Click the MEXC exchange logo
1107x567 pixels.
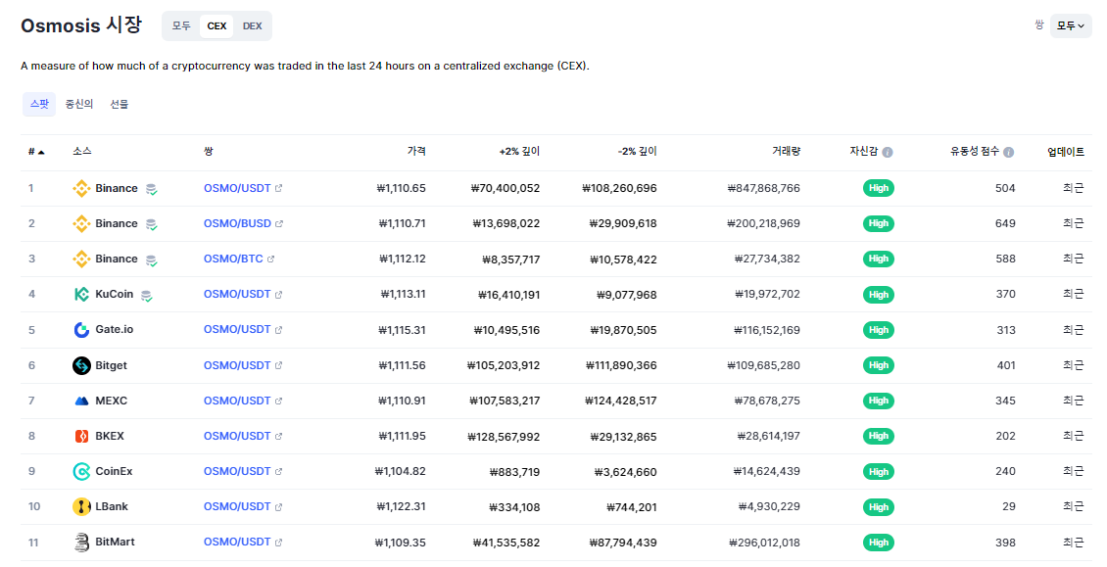[x=81, y=401]
